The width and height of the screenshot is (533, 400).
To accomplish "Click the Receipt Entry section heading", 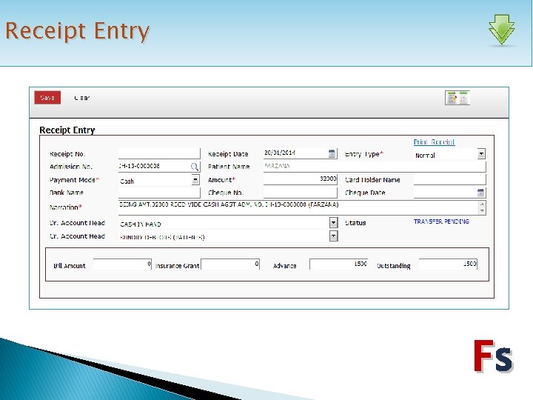I will tap(67, 130).
